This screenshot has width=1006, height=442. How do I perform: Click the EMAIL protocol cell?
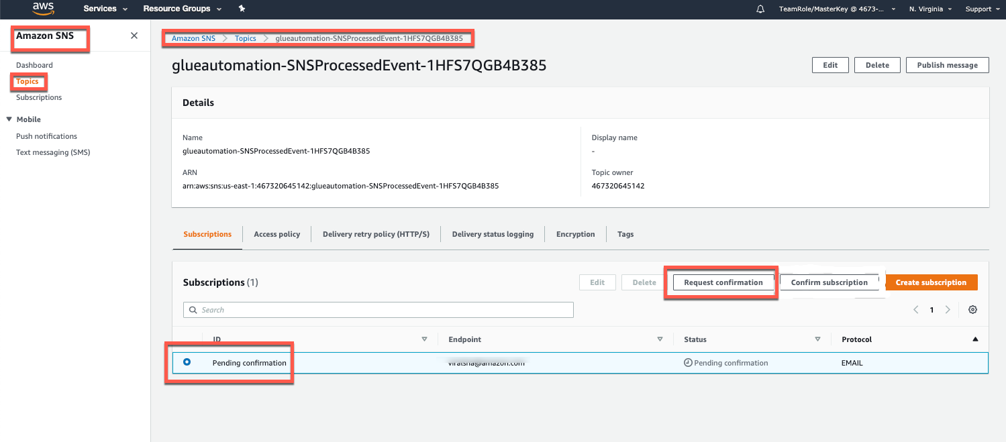852,363
